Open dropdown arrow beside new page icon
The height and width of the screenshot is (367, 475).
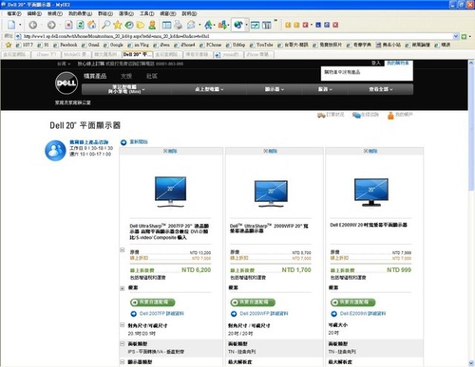point(20,25)
